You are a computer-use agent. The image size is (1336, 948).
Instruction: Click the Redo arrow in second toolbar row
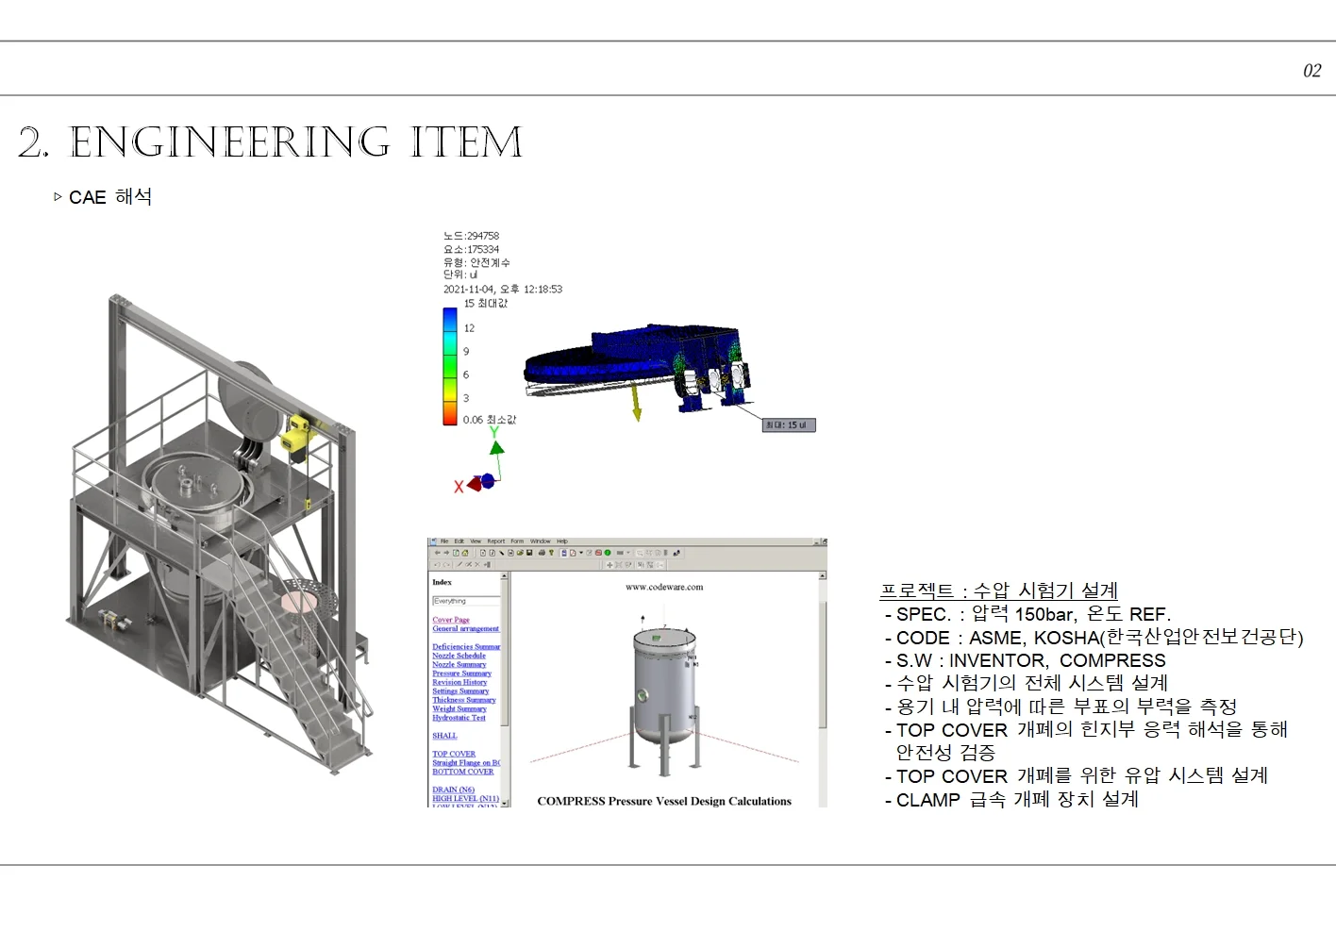click(x=446, y=565)
